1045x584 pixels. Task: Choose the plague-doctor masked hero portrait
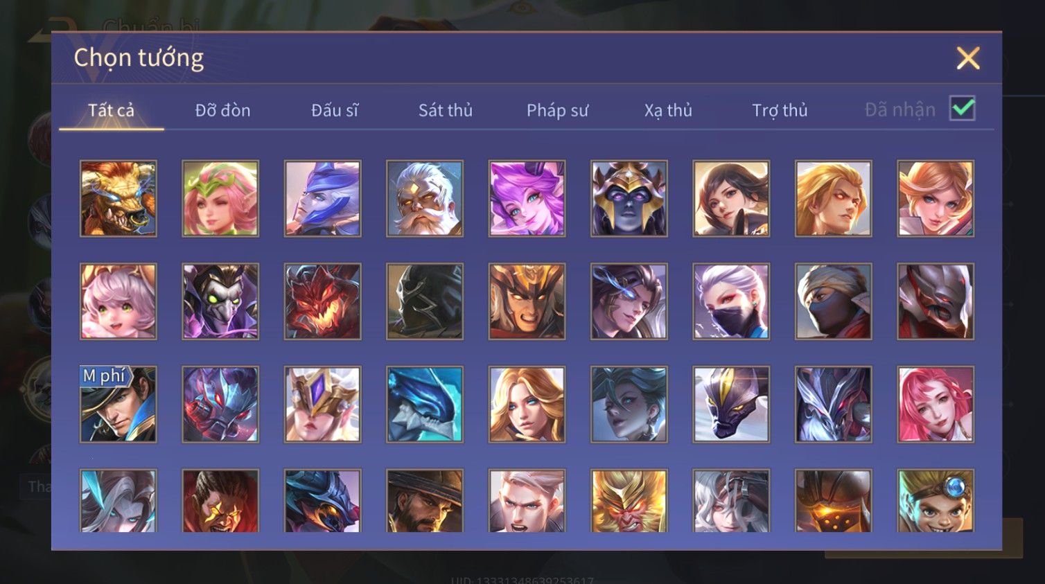220,301
